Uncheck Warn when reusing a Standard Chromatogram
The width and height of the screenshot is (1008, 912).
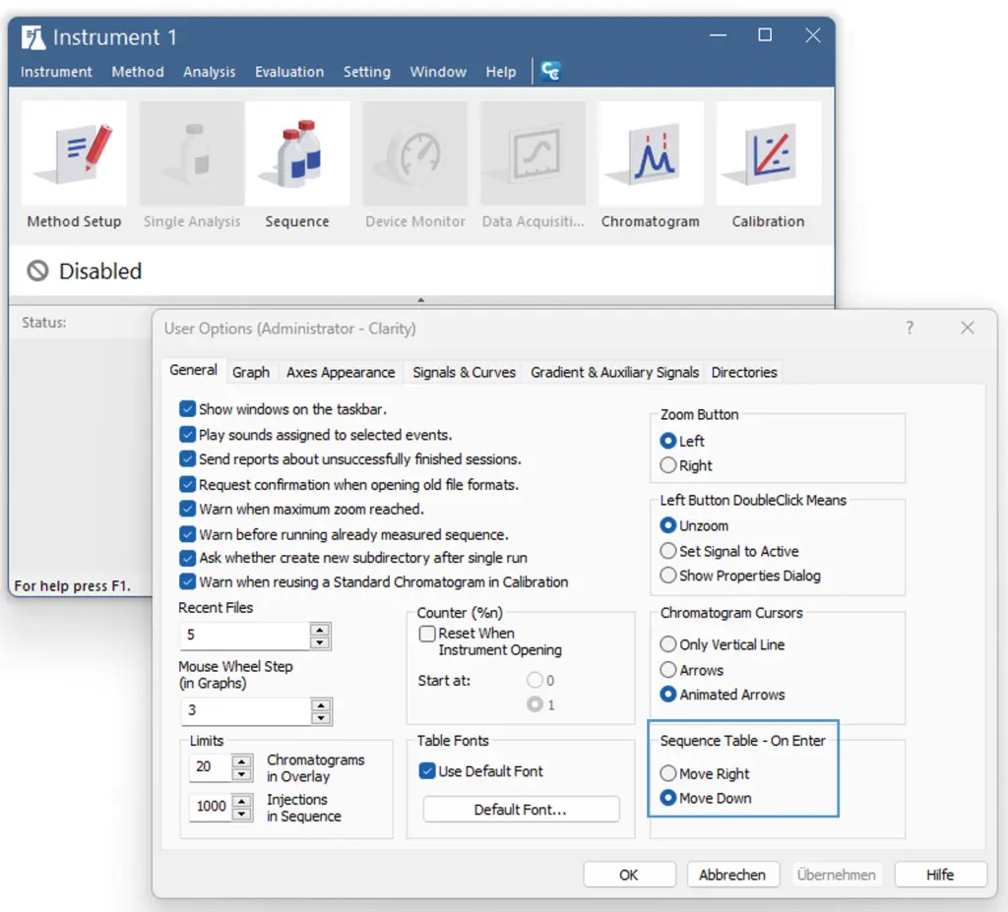187,582
